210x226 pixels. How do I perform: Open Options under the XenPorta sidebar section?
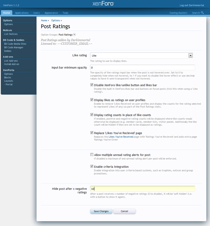[8, 74]
